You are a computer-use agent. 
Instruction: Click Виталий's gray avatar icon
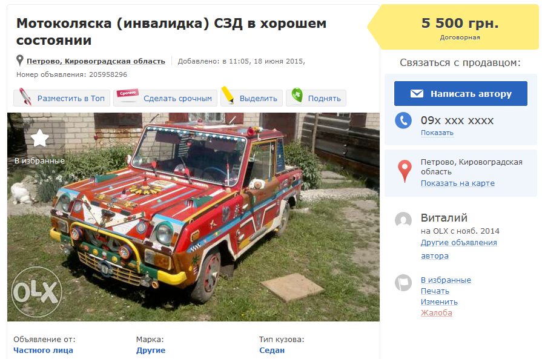[403, 220]
